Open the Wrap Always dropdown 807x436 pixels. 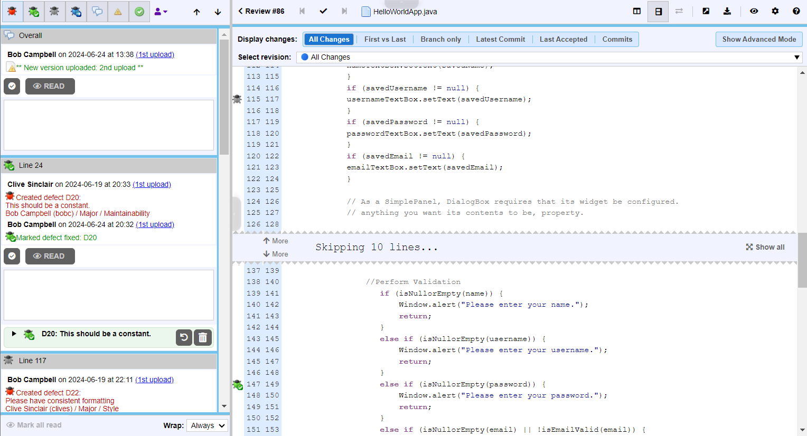point(208,425)
